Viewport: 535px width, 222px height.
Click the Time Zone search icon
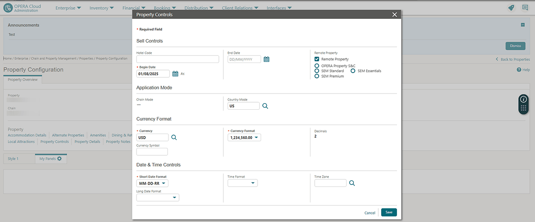(x=352, y=183)
